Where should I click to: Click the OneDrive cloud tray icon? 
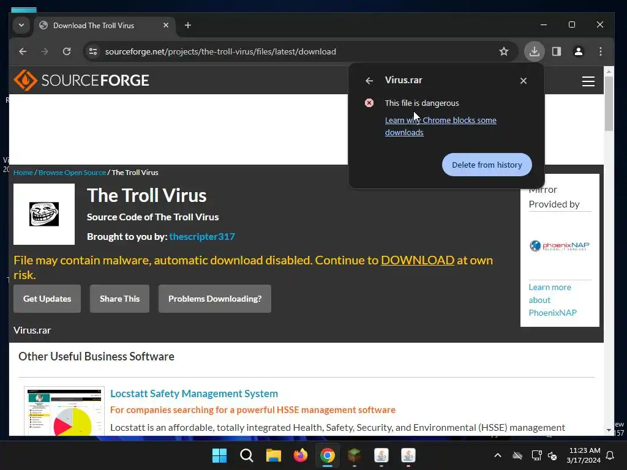[517, 455]
